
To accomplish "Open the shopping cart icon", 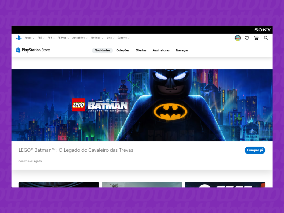I will point(256,38).
